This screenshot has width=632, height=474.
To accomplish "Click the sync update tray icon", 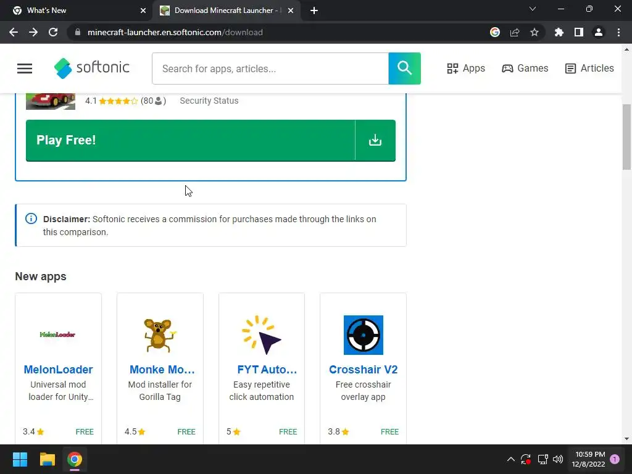I will 526,459.
